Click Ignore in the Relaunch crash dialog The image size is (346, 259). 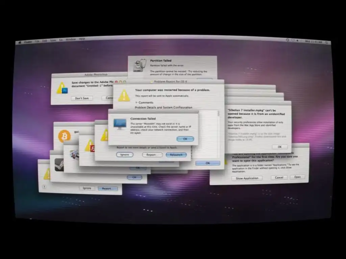tap(125, 154)
